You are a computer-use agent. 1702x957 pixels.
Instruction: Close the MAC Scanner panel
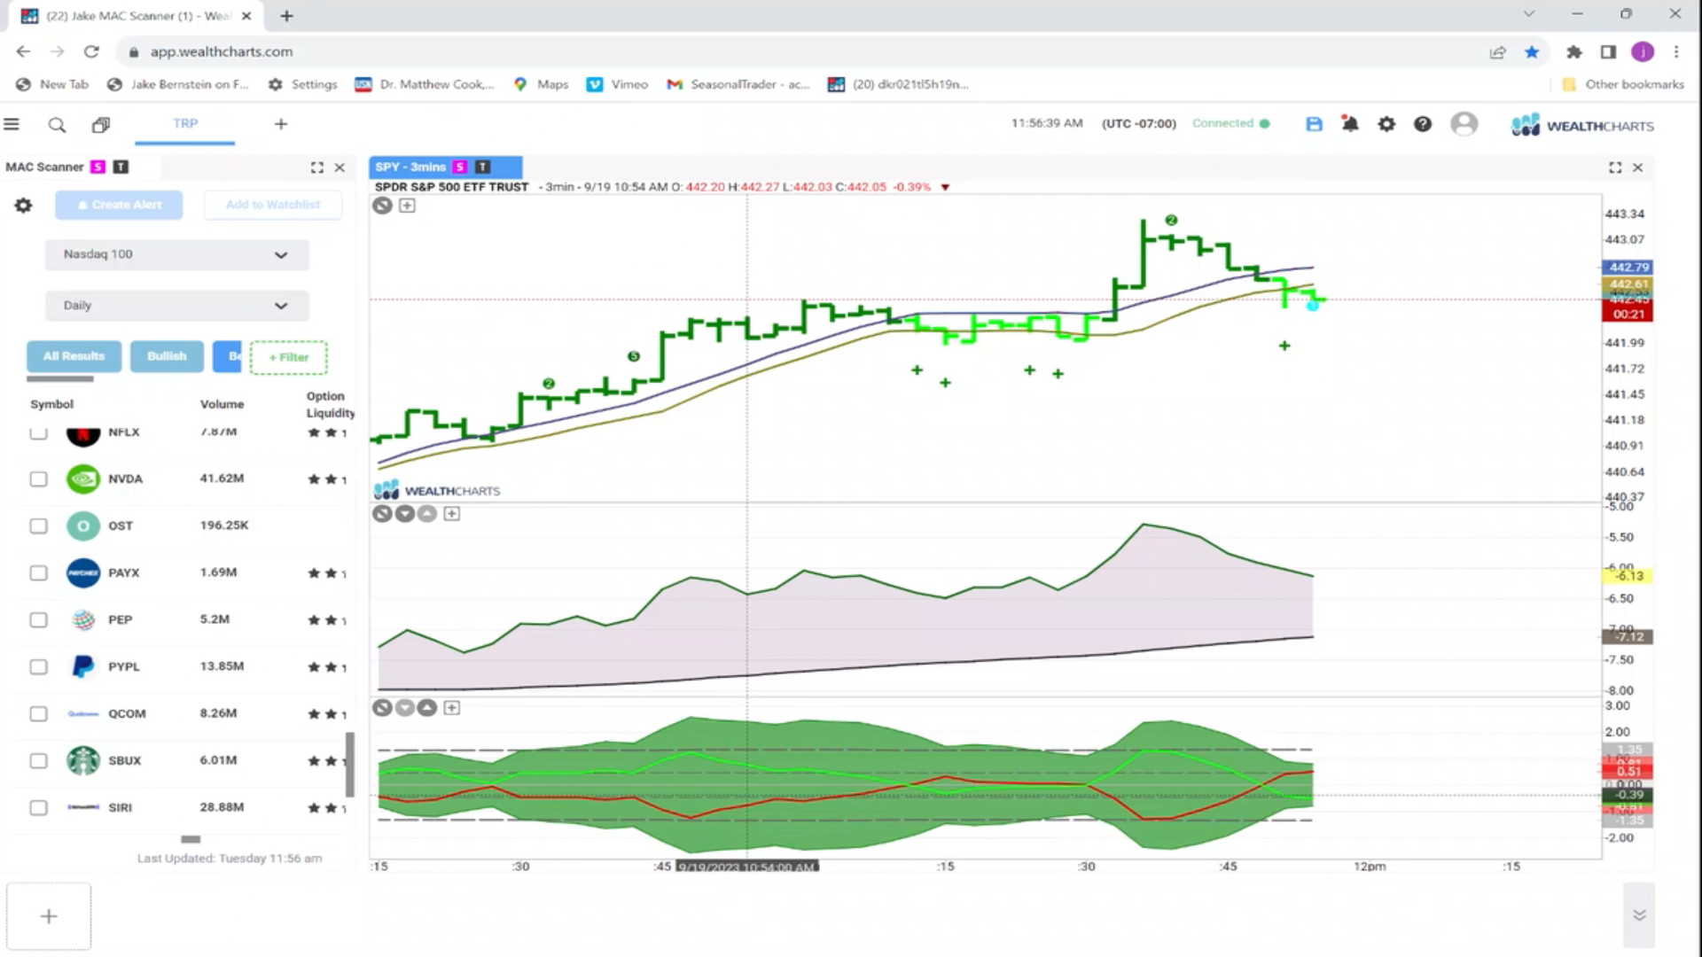[340, 167]
